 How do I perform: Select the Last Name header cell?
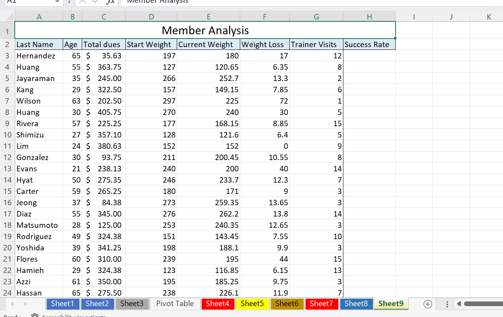click(39, 44)
